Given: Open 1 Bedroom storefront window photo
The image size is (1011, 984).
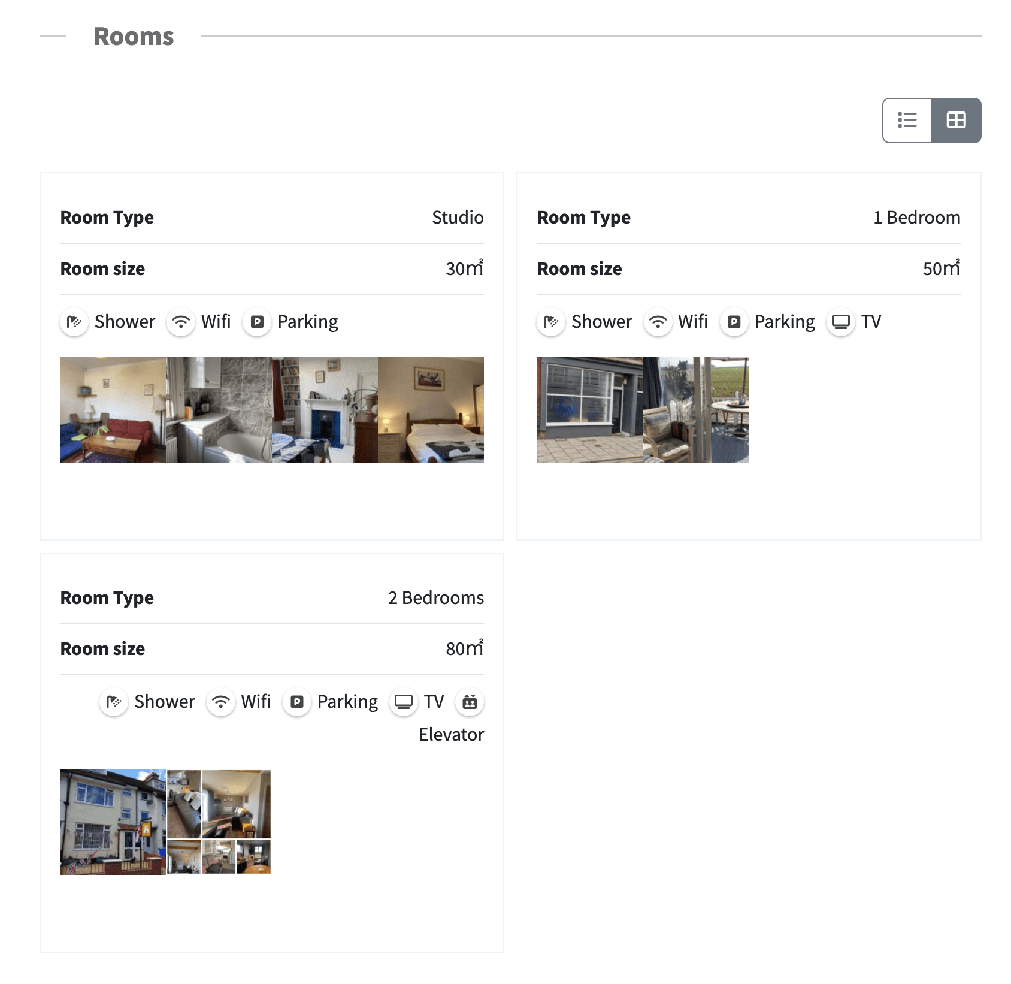Looking at the screenshot, I should click(x=589, y=409).
